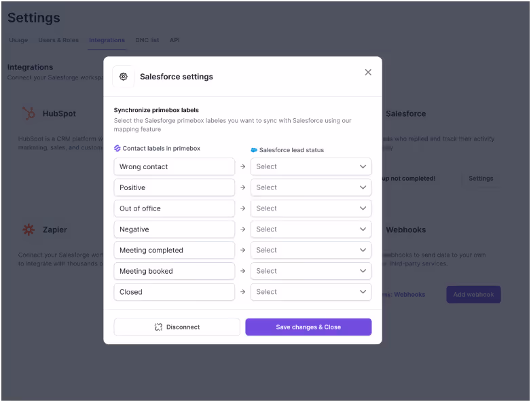Click the Out of office label field
Viewport: 531px width, 402px height.
click(175, 208)
